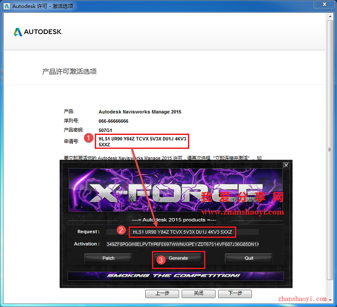Close the X-Force keygen window
This screenshot has height=307, width=337.
[x=286, y=165]
